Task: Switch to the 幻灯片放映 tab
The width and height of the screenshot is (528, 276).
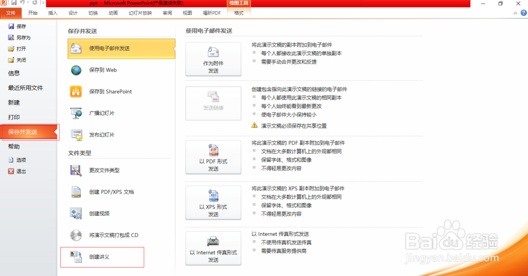Action: [x=140, y=13]
